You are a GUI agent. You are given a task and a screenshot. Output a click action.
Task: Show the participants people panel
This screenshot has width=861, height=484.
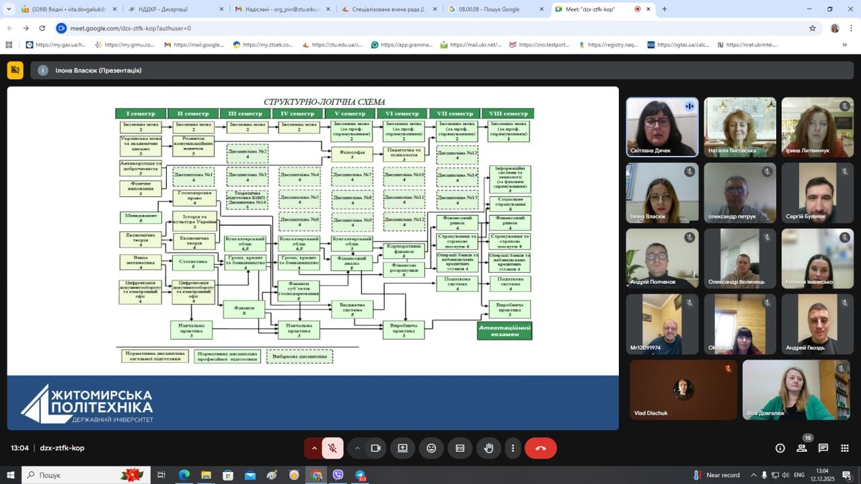pos(802,448)
